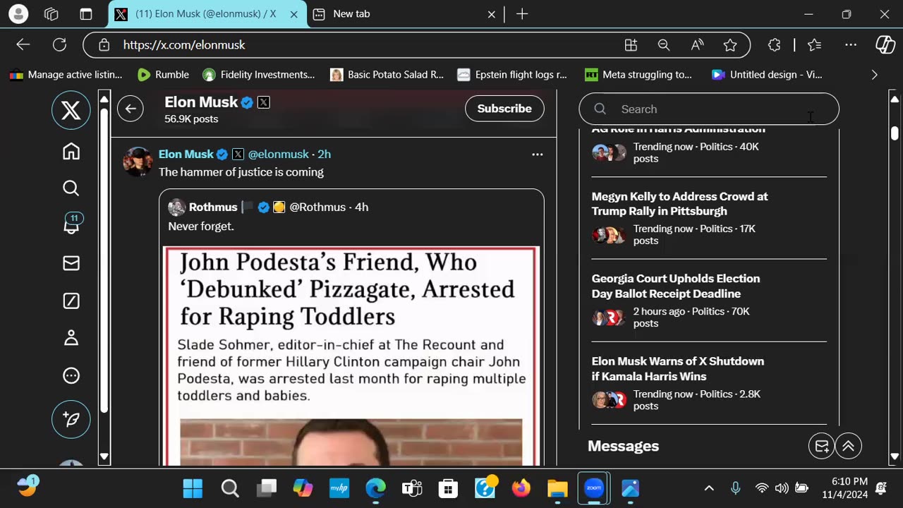Open the browser profile avatar
Screen dimensions: 903x508
pos(18,13)
